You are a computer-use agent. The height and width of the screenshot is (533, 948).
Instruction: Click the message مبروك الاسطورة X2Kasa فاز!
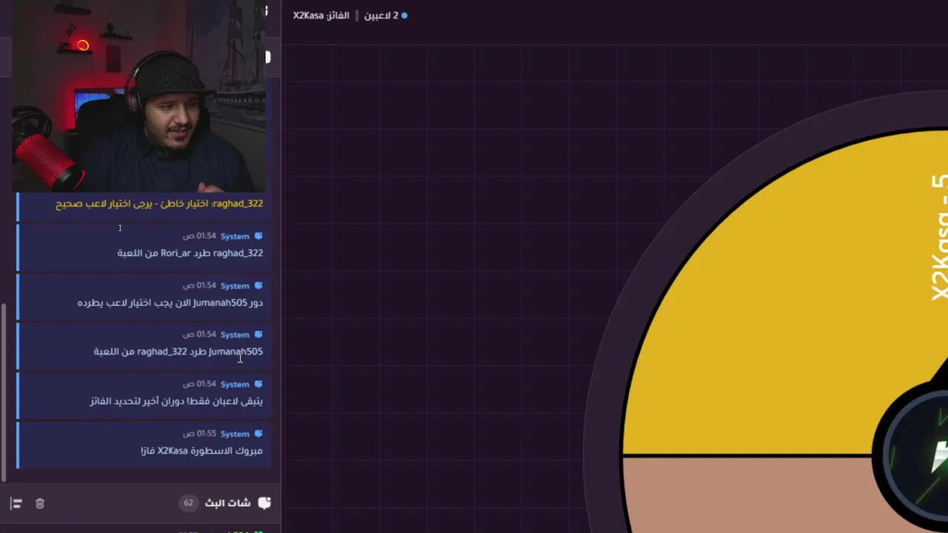pyautogui.click(x=201, y=451)
